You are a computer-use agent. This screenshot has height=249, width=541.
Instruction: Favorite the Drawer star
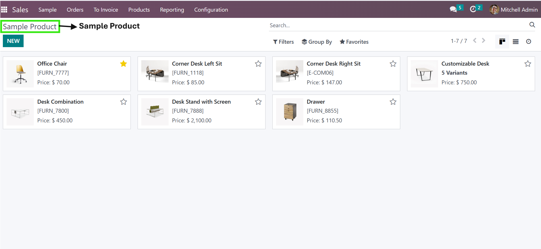point(393,102)
